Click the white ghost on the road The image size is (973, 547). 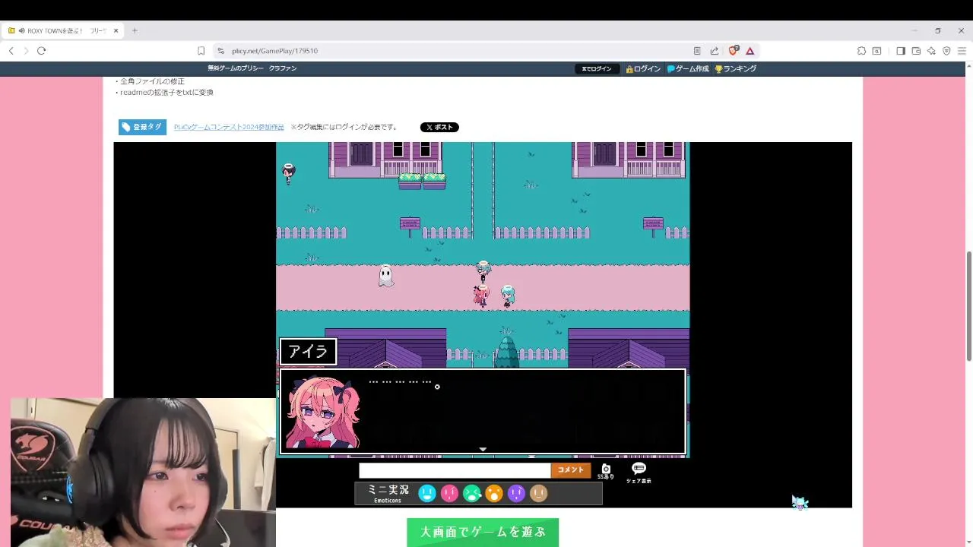pyautogui.click(x=386, y=275)
